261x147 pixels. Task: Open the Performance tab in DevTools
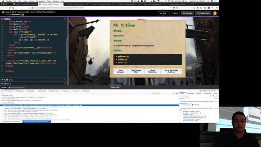[54, 91]
